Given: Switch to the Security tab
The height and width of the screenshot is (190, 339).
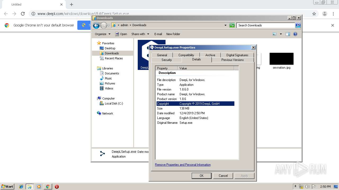Looking at the screenshot, I should pyautogui.click(x=167, y=60).
